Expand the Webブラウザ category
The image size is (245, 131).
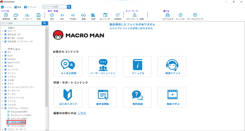[2, 62]
